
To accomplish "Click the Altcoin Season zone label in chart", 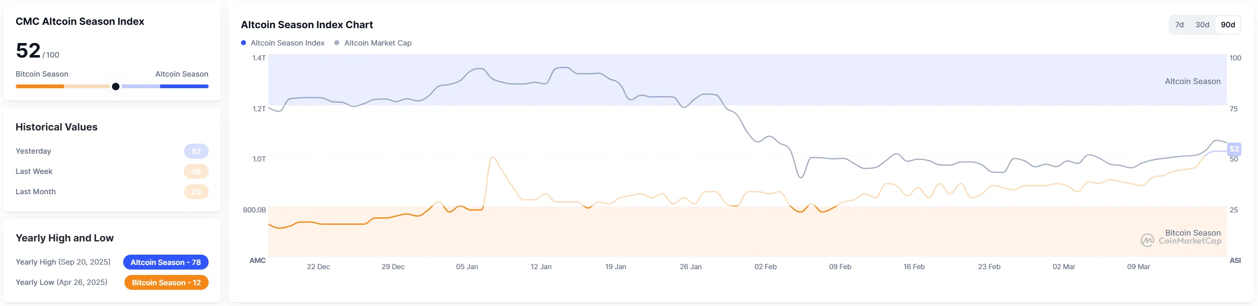I will [x=1192, y=82].
